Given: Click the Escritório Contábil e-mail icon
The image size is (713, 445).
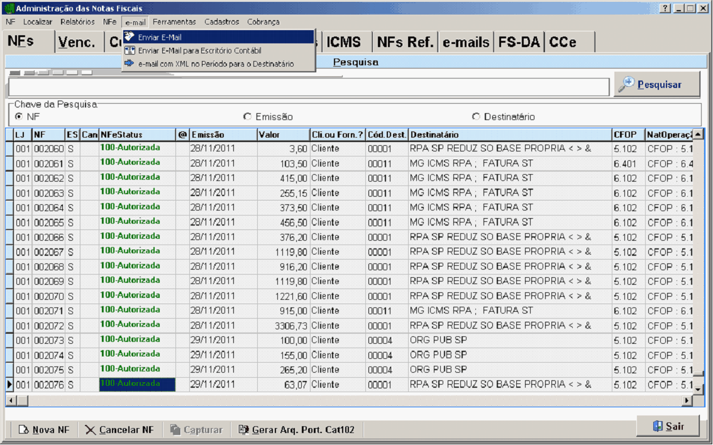Looking at the screenshot, I should pyautogui.click(x=130, y=50).
